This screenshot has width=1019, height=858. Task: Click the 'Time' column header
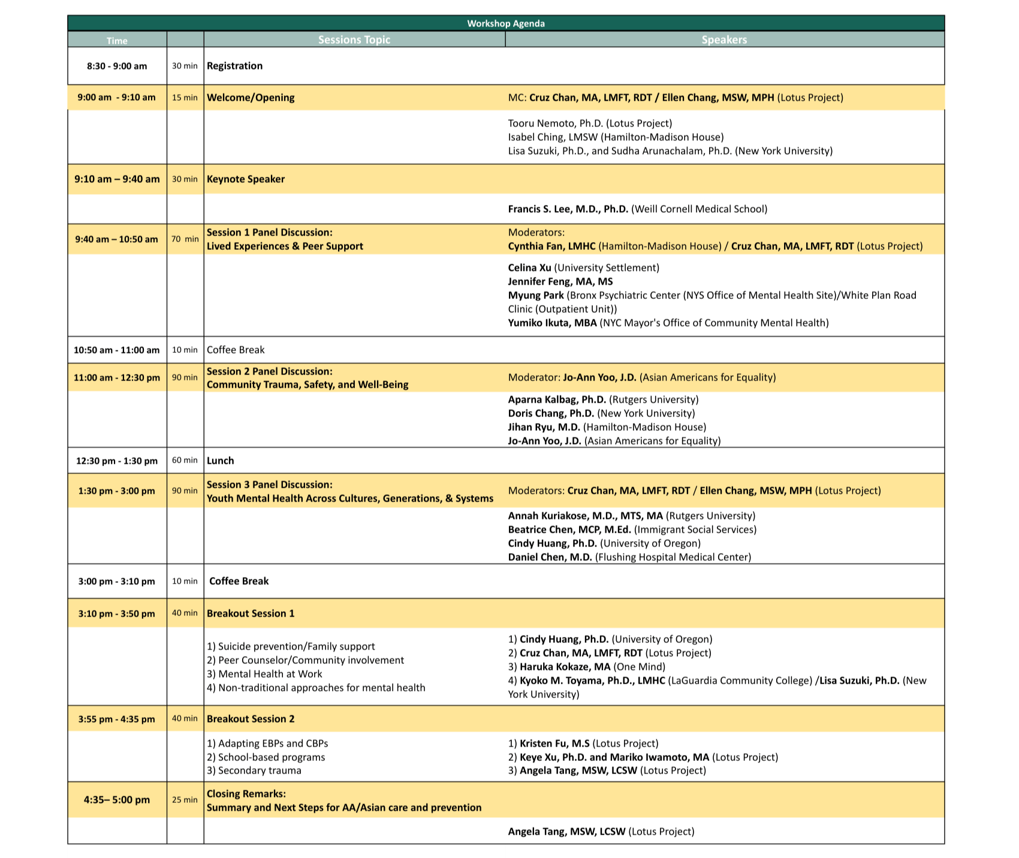pyautogui.click(x=117, y=40)
